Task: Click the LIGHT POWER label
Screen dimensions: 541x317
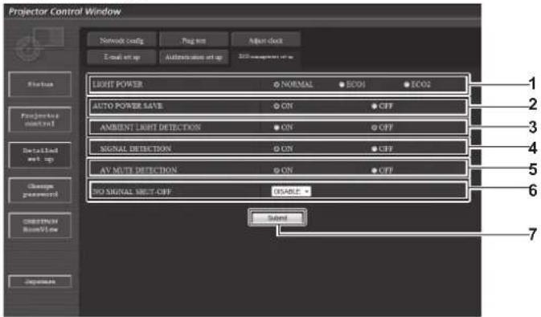Action: 117,84
